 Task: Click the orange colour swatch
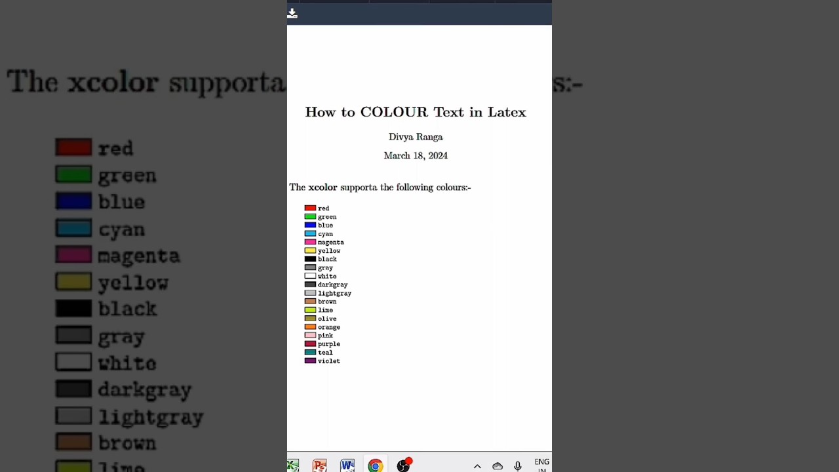[310, 326]
